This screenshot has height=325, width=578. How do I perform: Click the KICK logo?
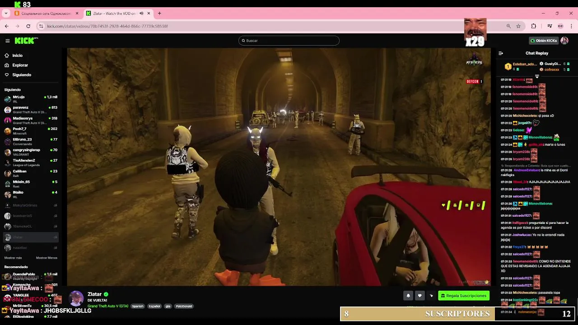pos(26,41)
